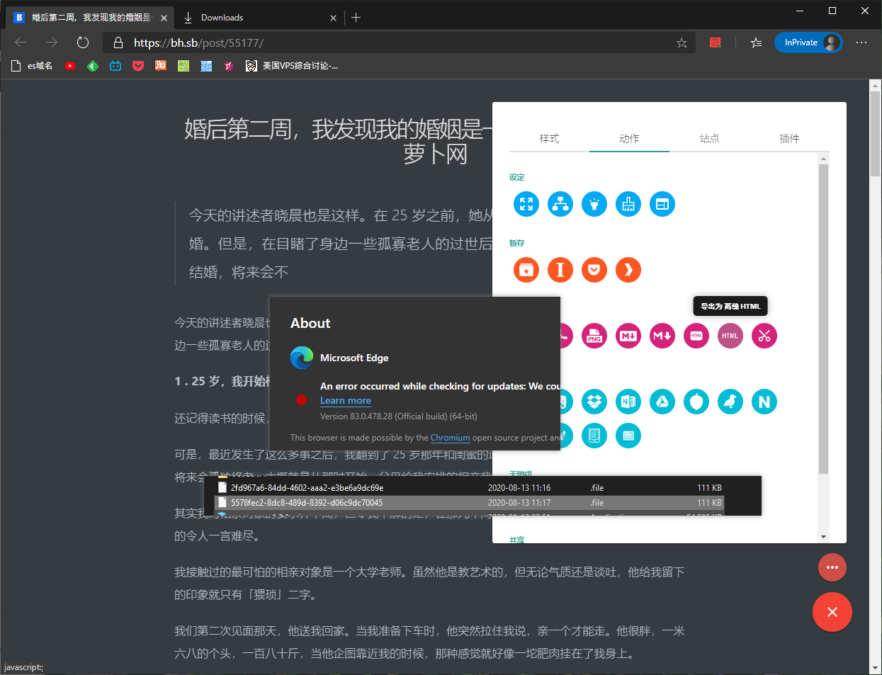This screenshot has width=882, height=675.
Task: Click the orange Instapaper 'I' icon
Action: [x=560, y=270]
